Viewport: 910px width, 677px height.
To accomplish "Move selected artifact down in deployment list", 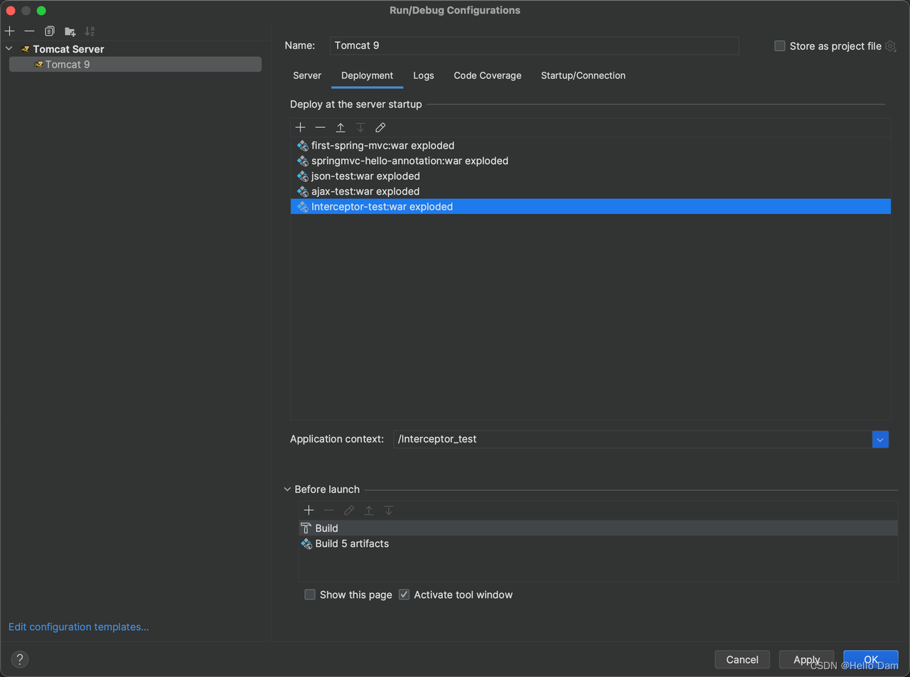I will (x=360, y=127).
